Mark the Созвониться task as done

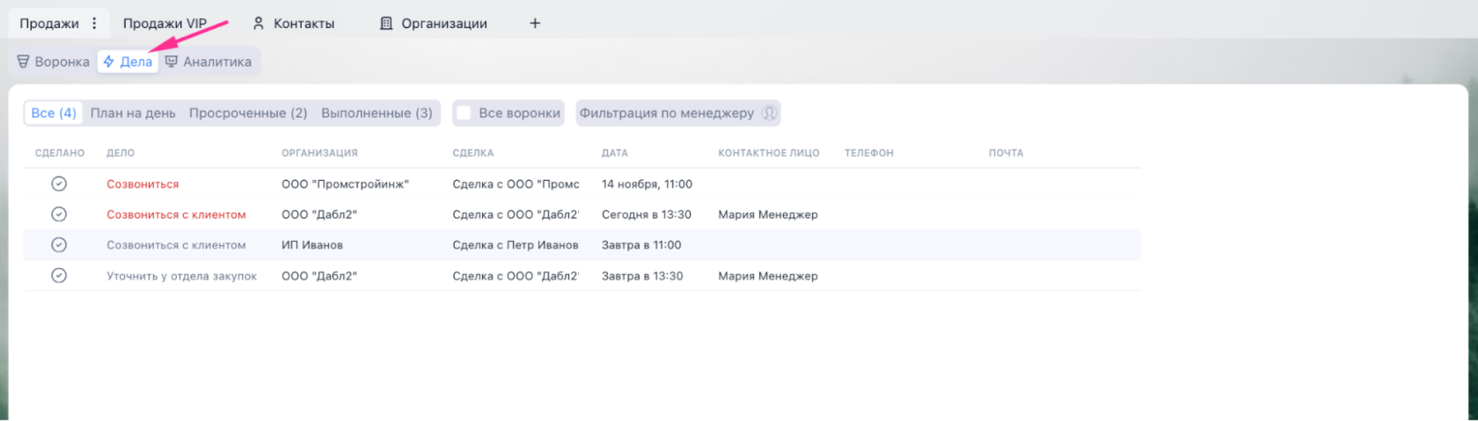[x=59, y=184]
